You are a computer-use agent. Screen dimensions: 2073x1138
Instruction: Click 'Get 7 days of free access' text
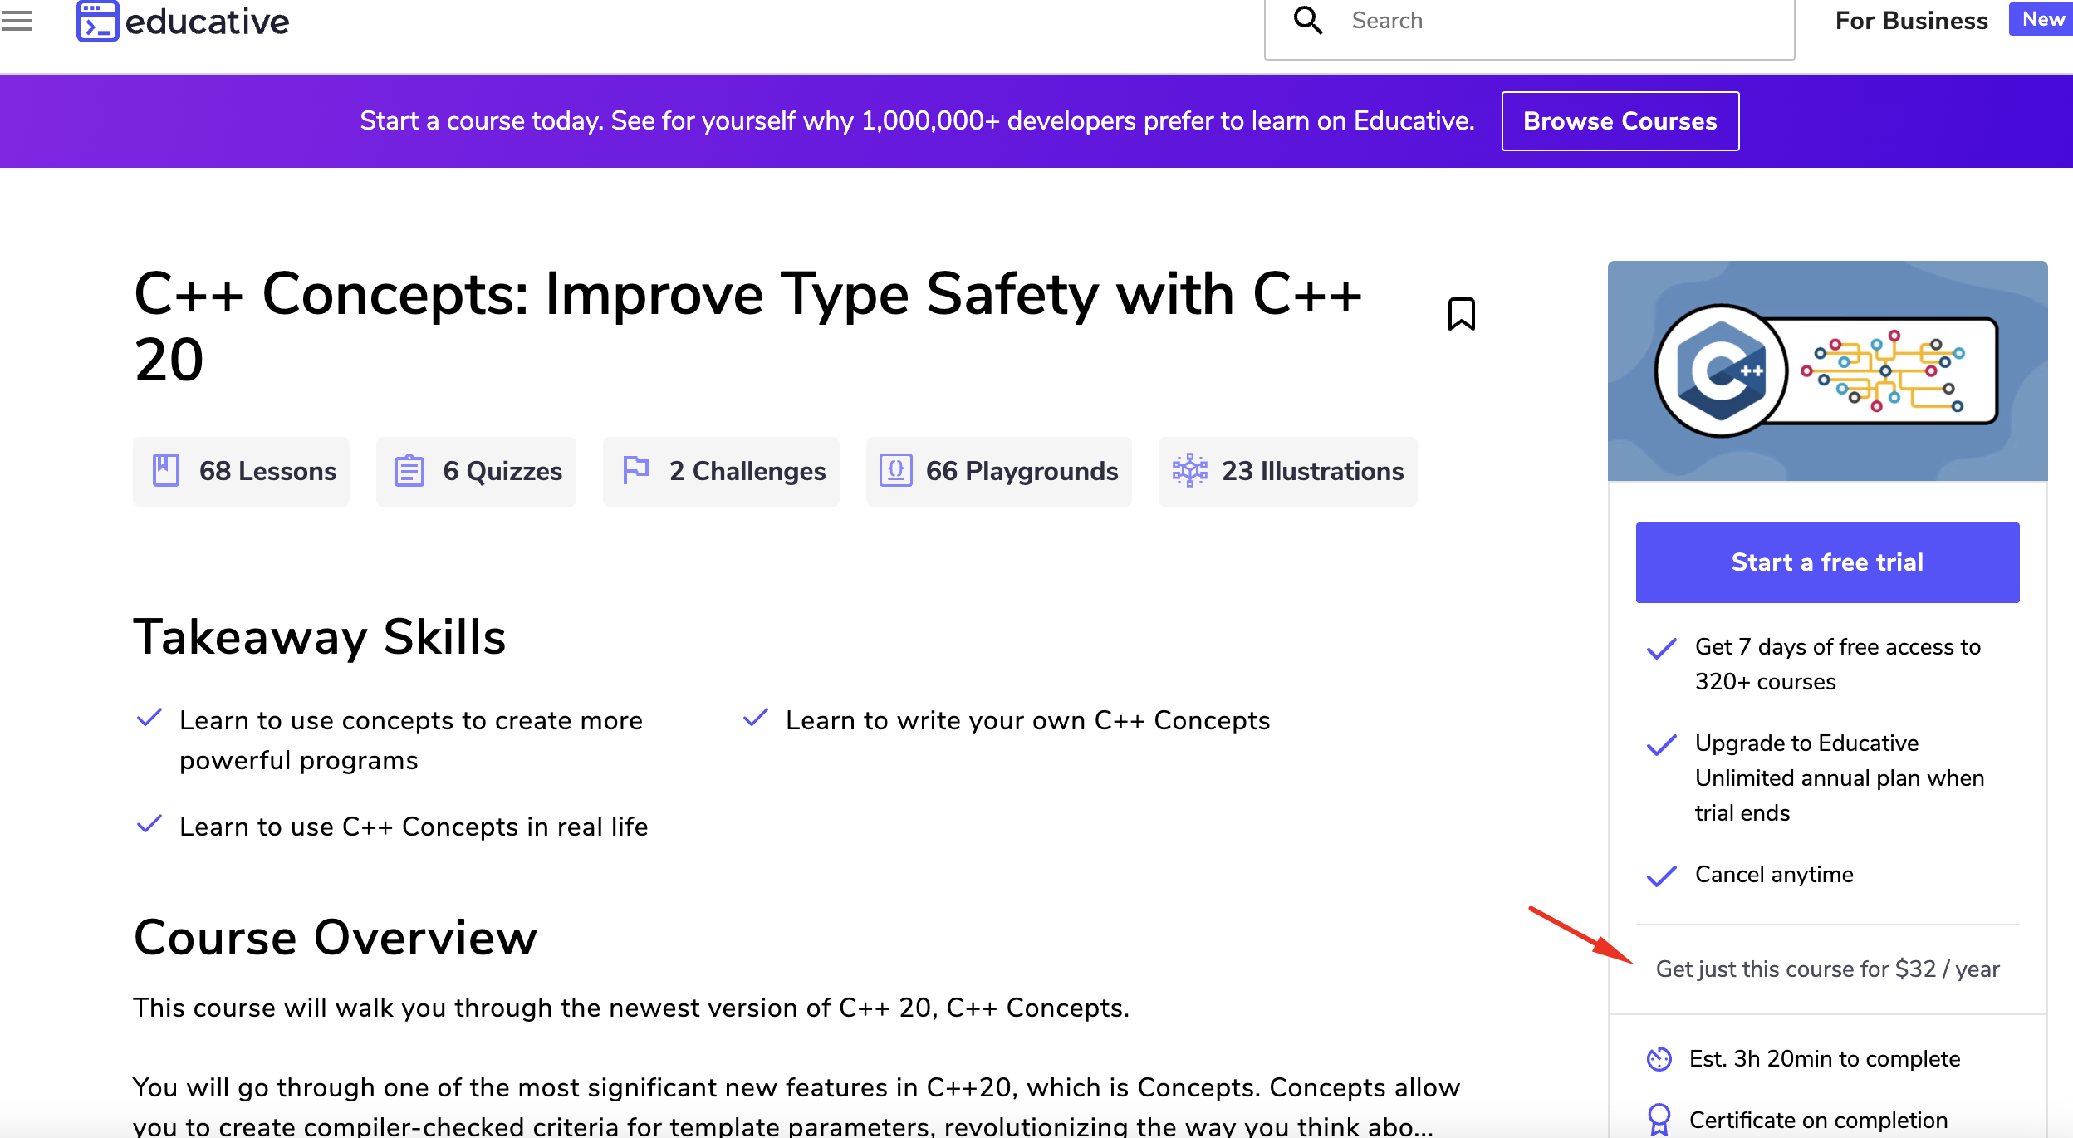coord(1837,664)
